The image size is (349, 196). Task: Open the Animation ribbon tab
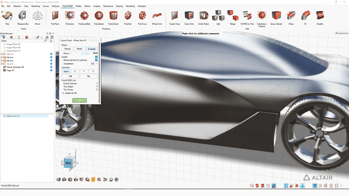(142, 6)
